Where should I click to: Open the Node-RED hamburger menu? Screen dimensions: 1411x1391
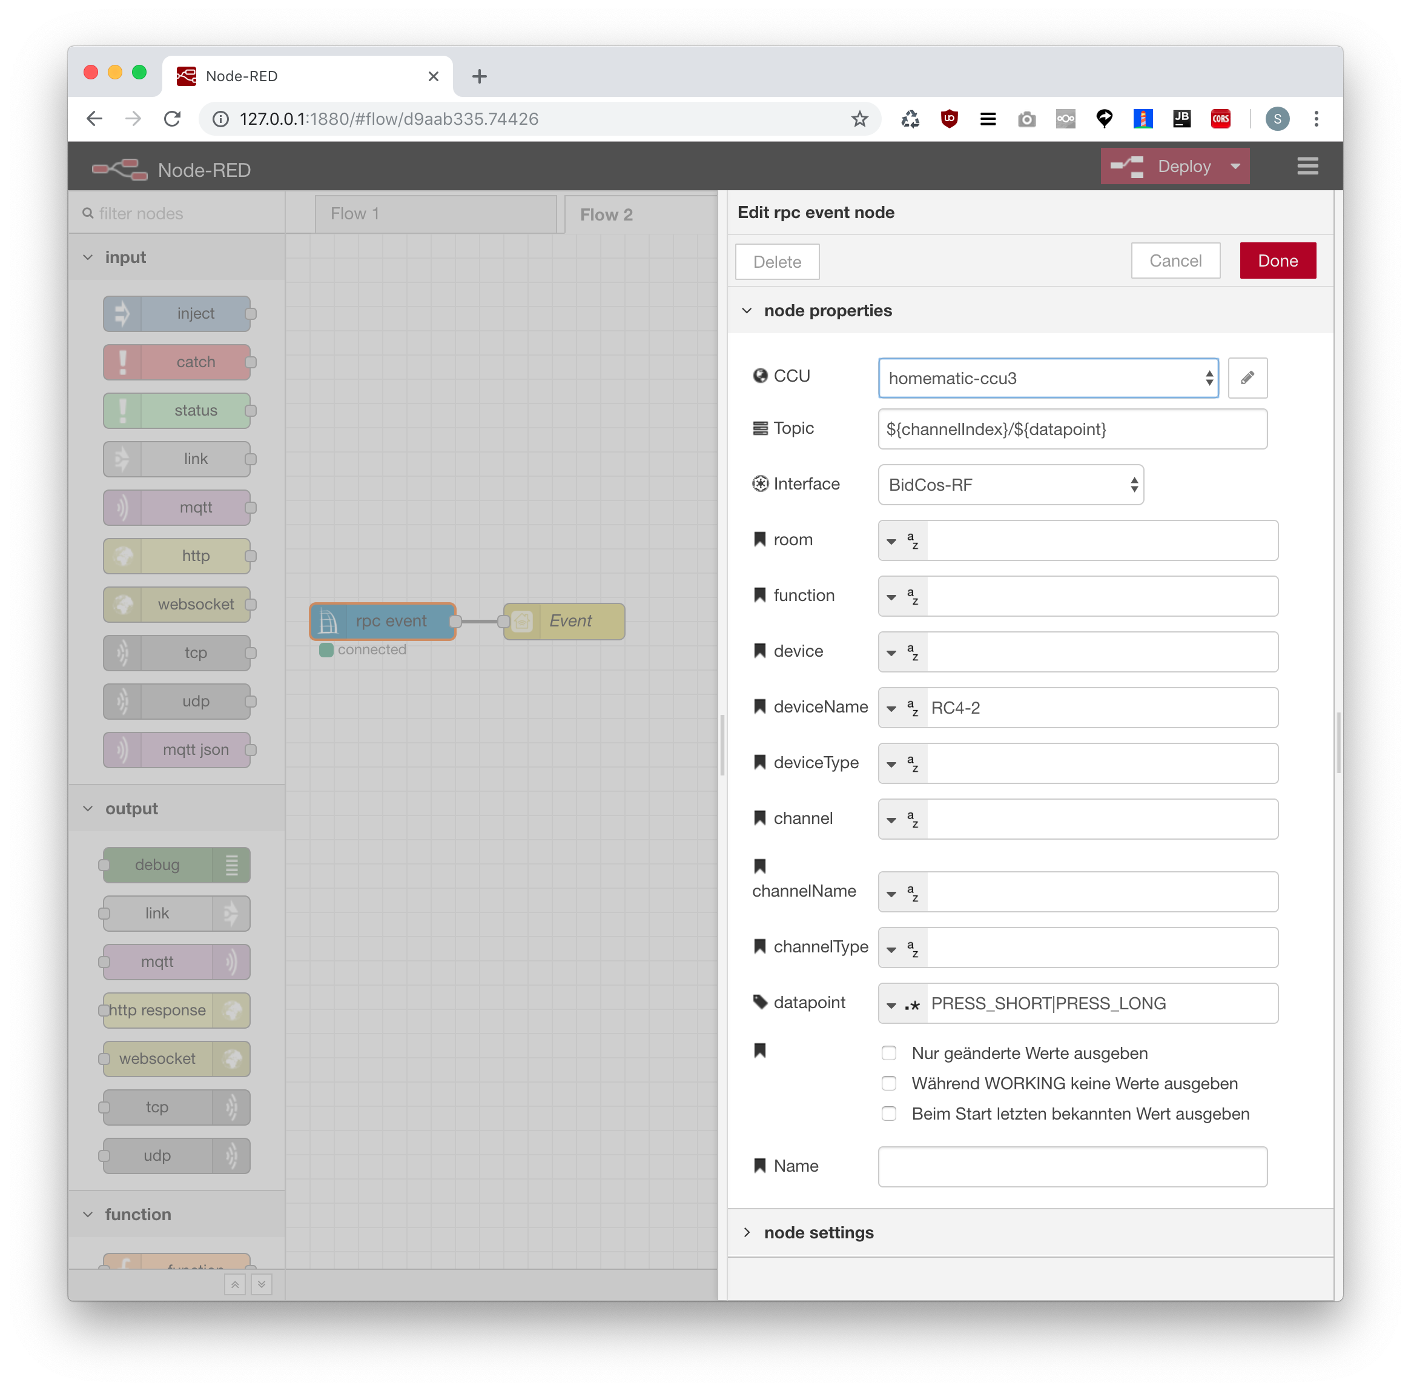[x=1307, y=167]
